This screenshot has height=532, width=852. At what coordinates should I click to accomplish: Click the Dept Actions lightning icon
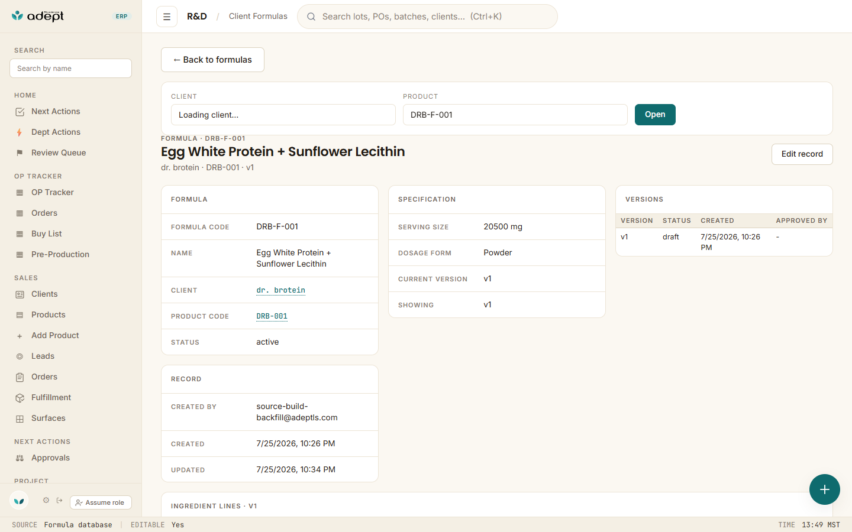(20, 132)
